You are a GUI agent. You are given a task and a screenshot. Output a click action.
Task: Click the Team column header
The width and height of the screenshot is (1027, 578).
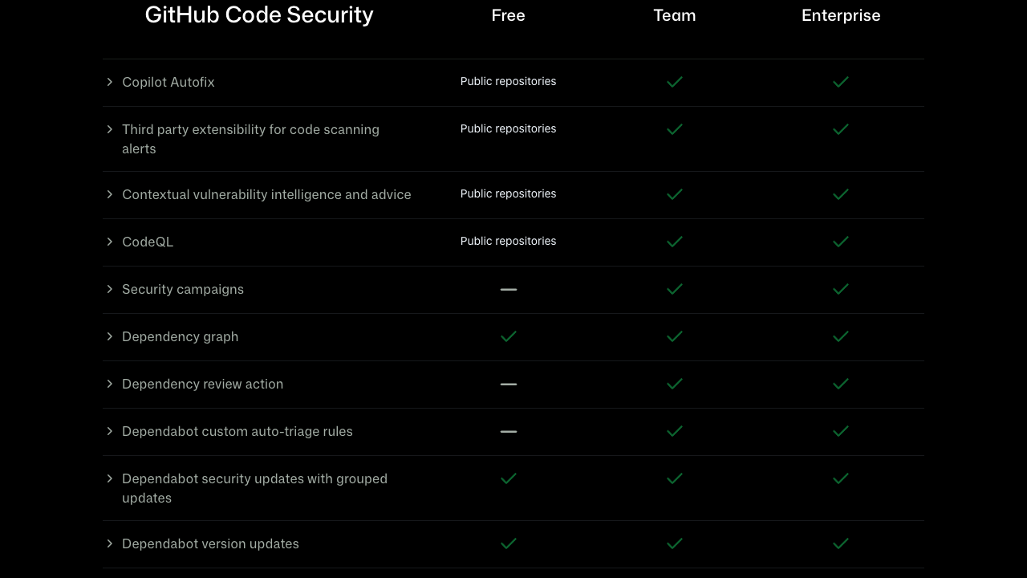pyautogui.click(x=675, y=15)
